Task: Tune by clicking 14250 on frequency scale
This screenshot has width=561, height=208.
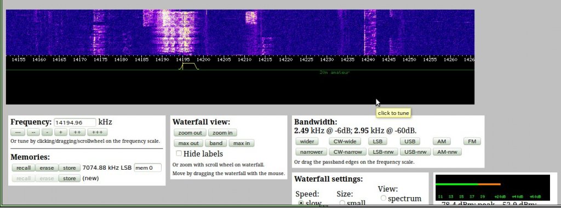Action: coord(409,60)
